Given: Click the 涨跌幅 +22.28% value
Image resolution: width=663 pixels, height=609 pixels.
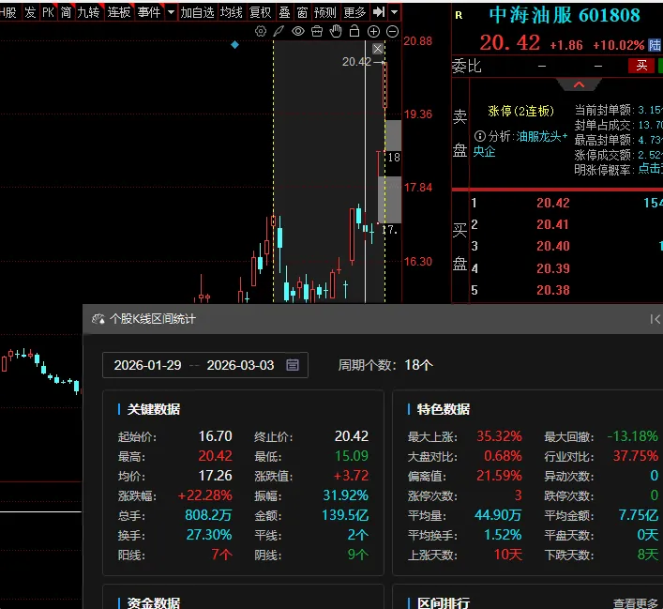Looking at the screenshot, I should tap(204, 495).
